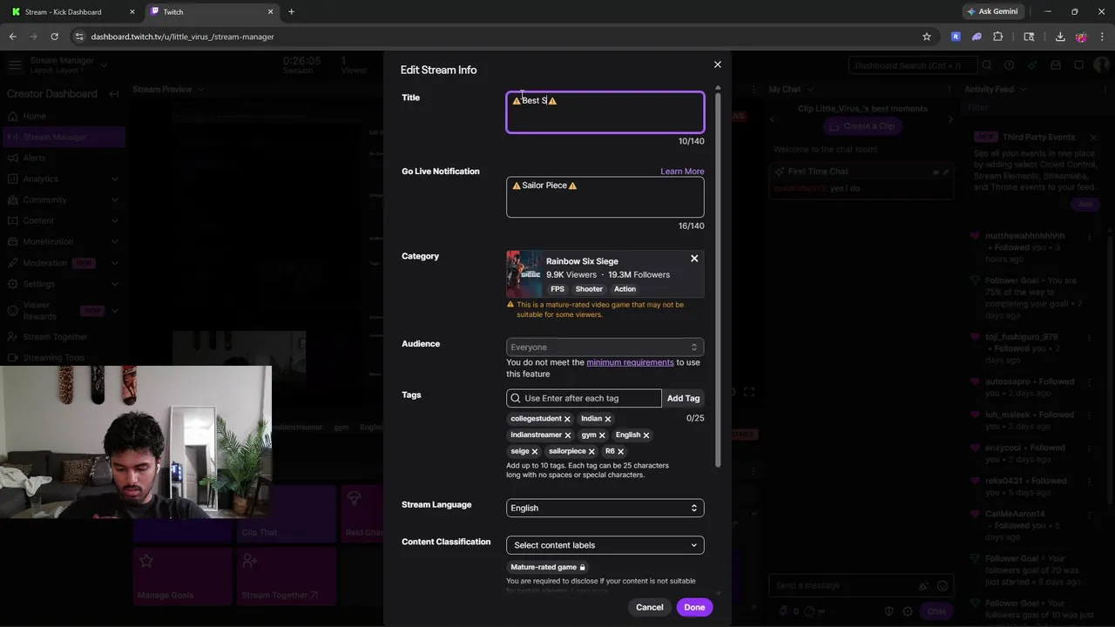Open the dashboard inbox icon

point(1056,65)
